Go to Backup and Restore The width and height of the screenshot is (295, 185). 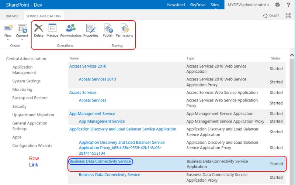(x=30, y=98)
